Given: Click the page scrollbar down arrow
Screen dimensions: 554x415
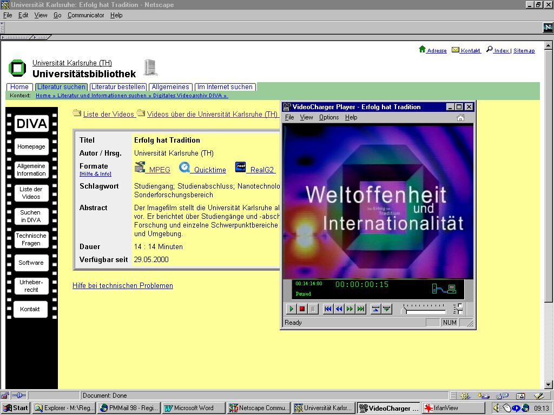Looking at the screenshot, I should point(549,385).
